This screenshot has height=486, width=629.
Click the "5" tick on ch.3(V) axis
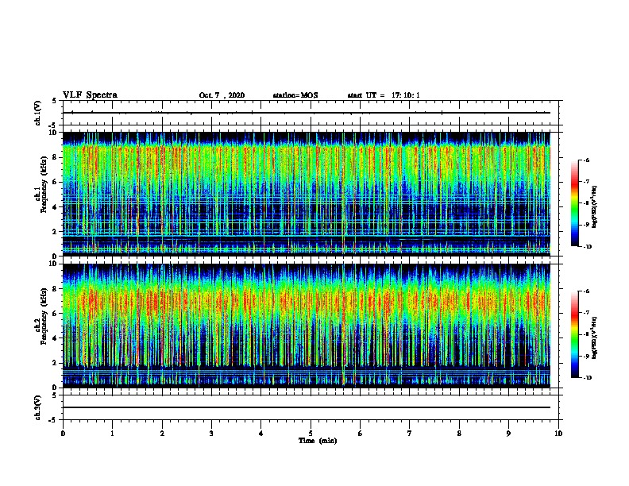pyautogui.click(x=56, y=395)
